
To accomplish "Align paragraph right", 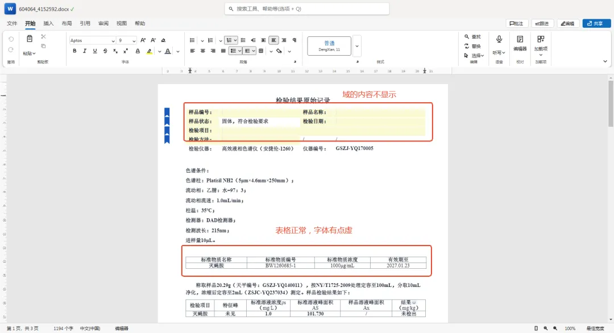I will pos(213,51).
